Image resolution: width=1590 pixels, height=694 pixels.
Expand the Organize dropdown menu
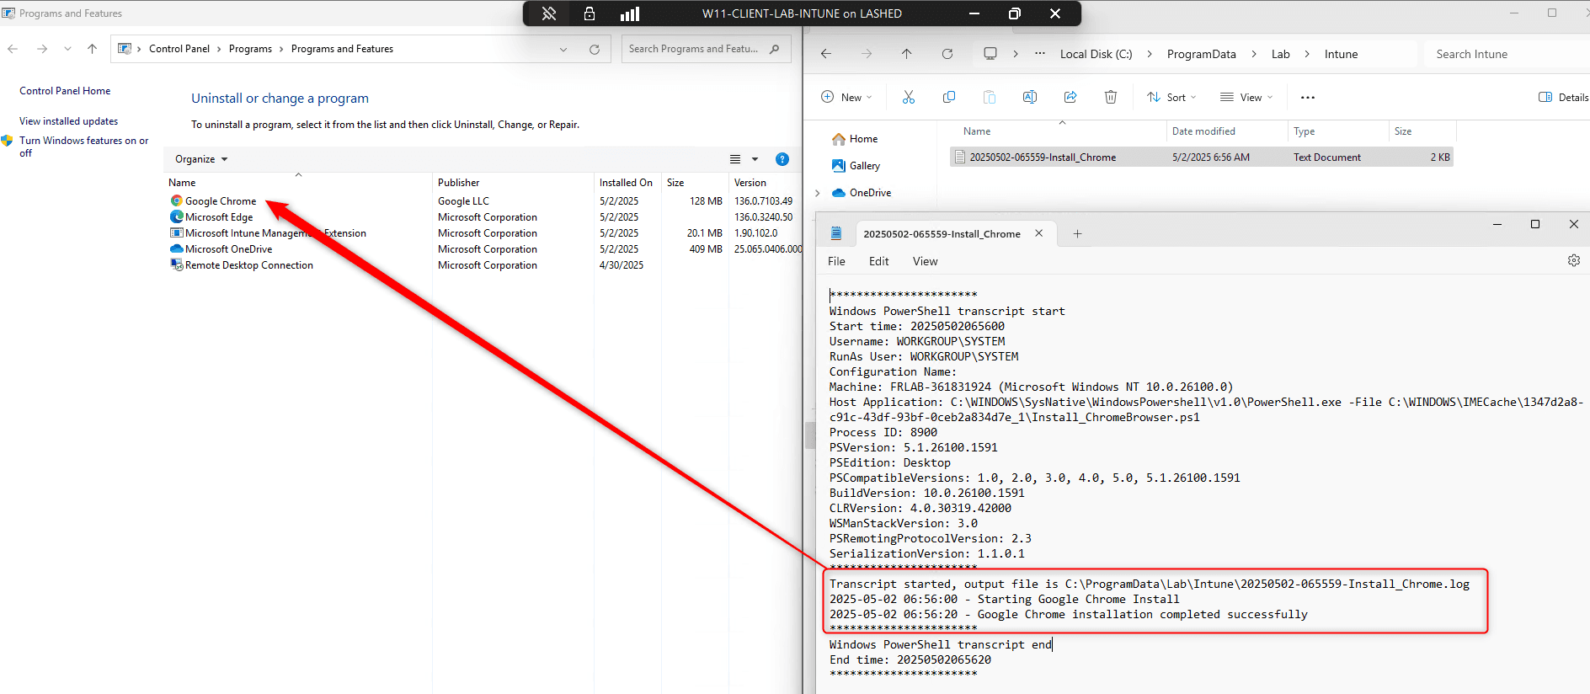point(201,159)
